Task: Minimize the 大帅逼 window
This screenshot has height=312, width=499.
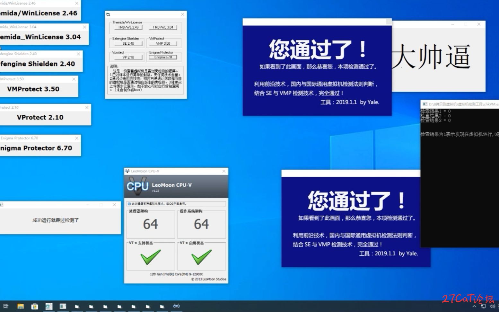Action: 452,24
